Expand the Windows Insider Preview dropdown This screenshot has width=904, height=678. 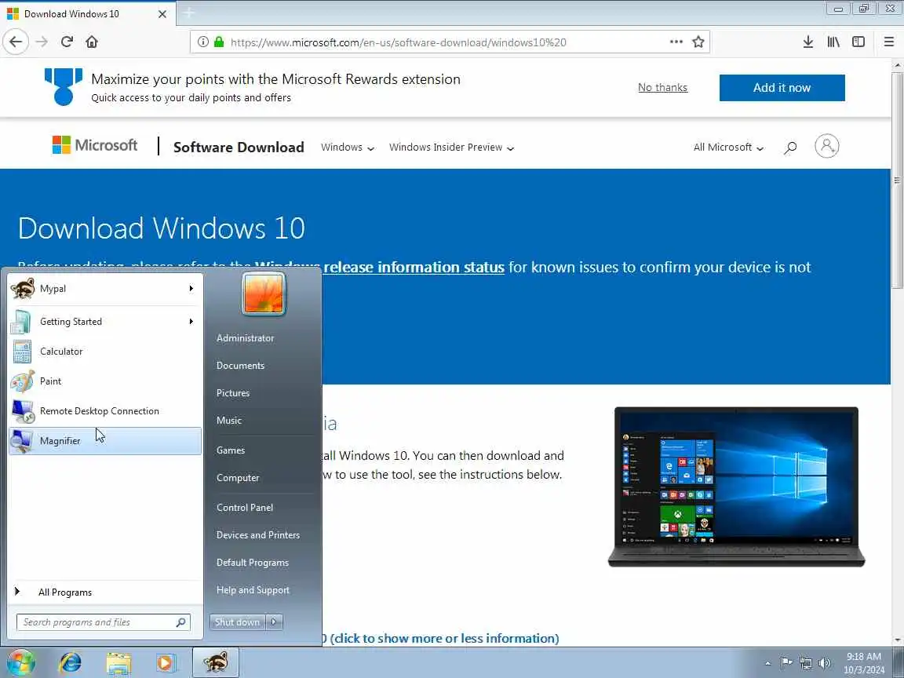[451, 148]
